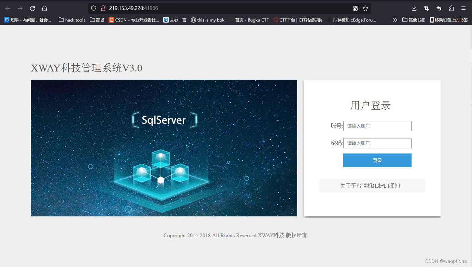Screen dimensions: 472x267
Task: Click the screenshot crop icon in toolbar
Action: point(427,8)
